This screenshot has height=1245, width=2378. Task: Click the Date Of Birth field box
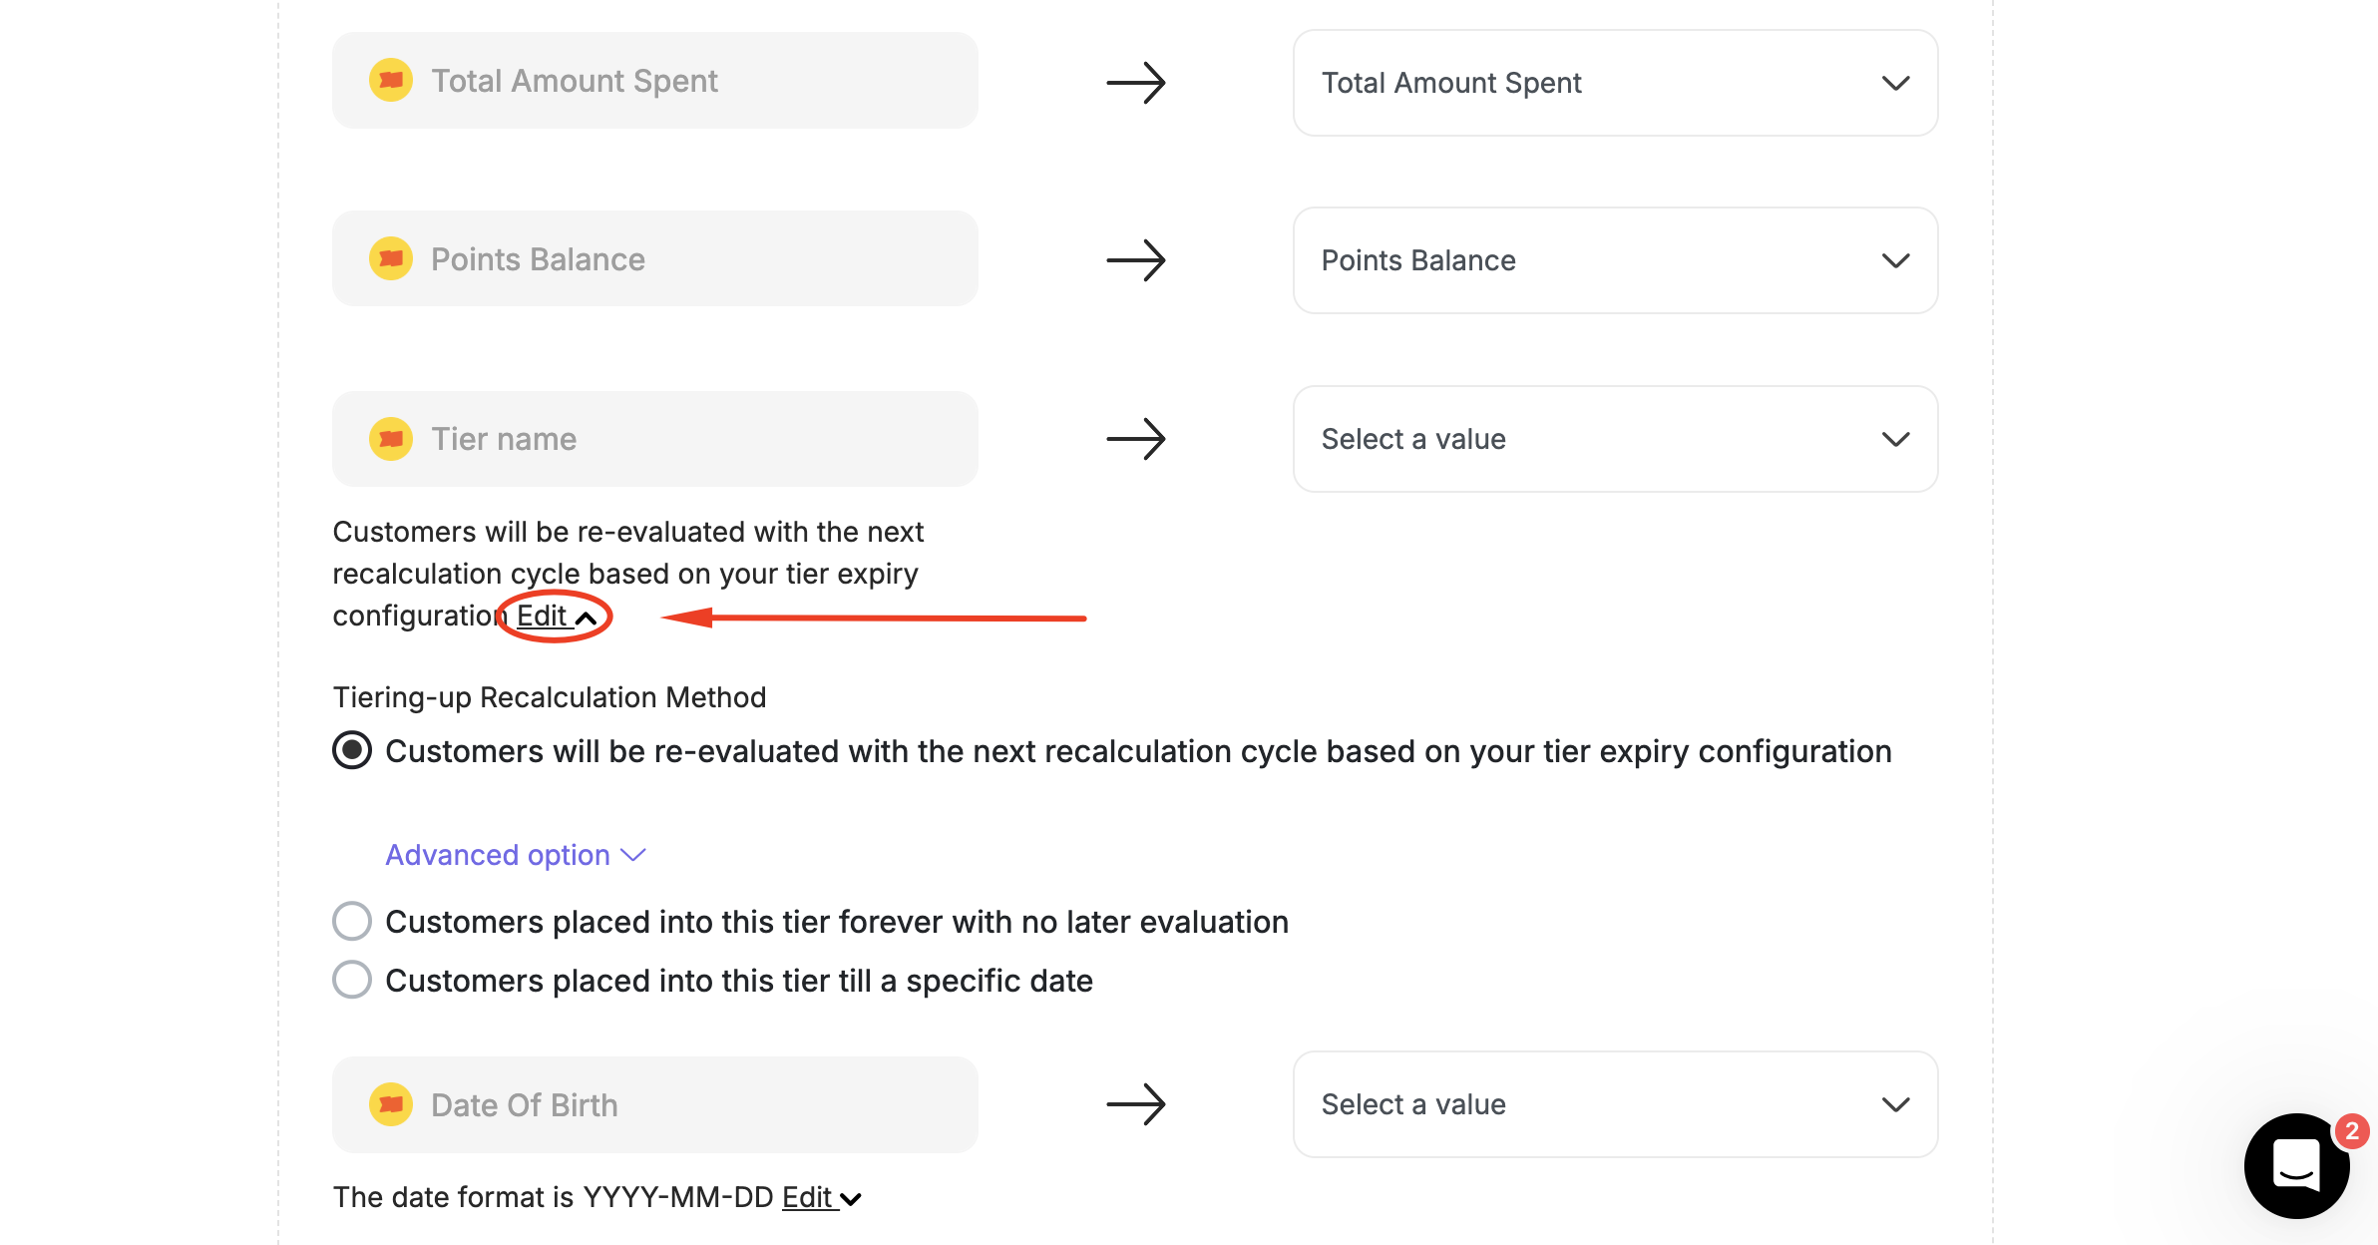654,1104
